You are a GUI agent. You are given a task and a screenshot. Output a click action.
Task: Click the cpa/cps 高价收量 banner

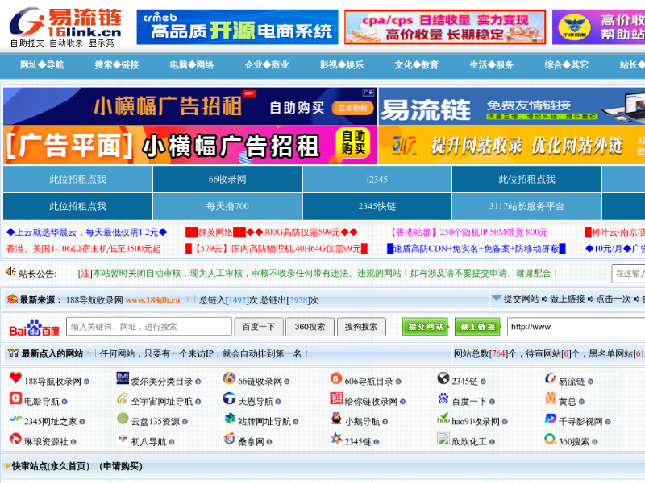coord(445,27)
